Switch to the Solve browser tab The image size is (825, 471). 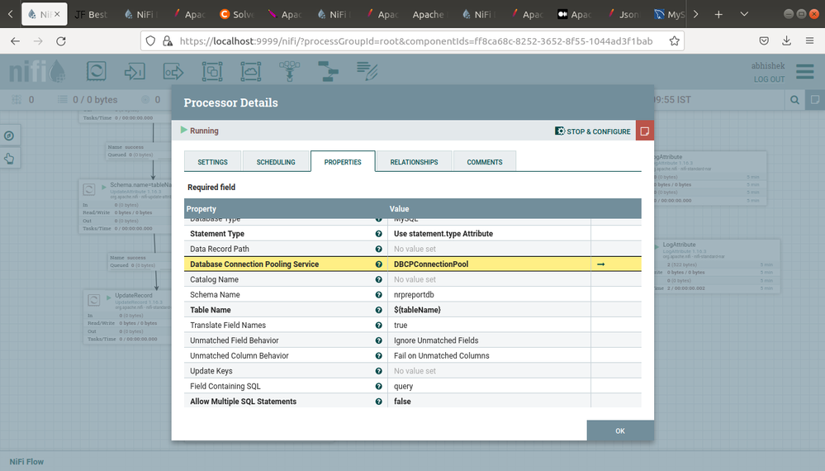coord(236,14)
